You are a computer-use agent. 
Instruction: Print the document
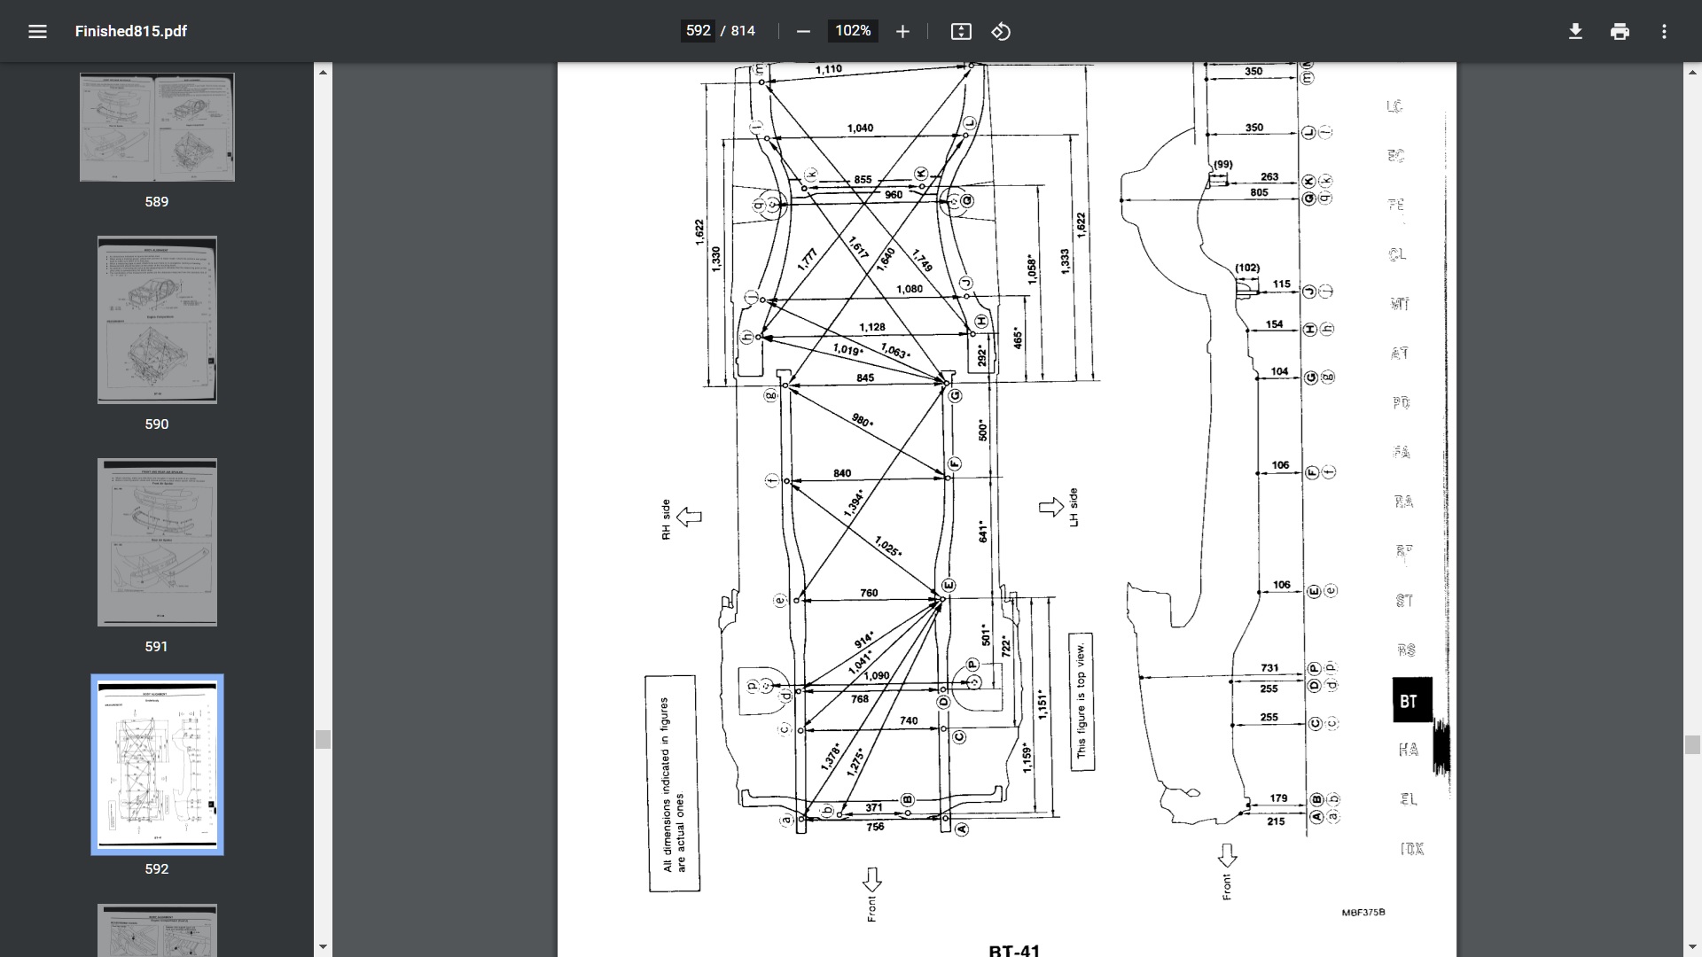[1620, 31]
